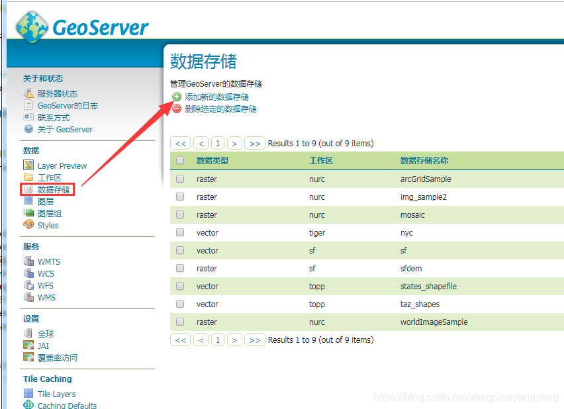Click 删除选定的数据存储 link
Screen dimensions: 564x409
pyautogui.click(x=220, y=109)
